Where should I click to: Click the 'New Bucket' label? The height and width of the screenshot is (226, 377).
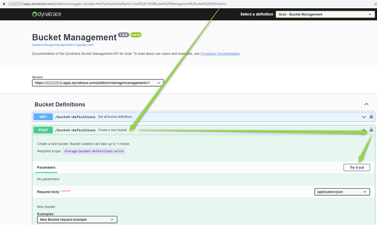tap(46, 207)
